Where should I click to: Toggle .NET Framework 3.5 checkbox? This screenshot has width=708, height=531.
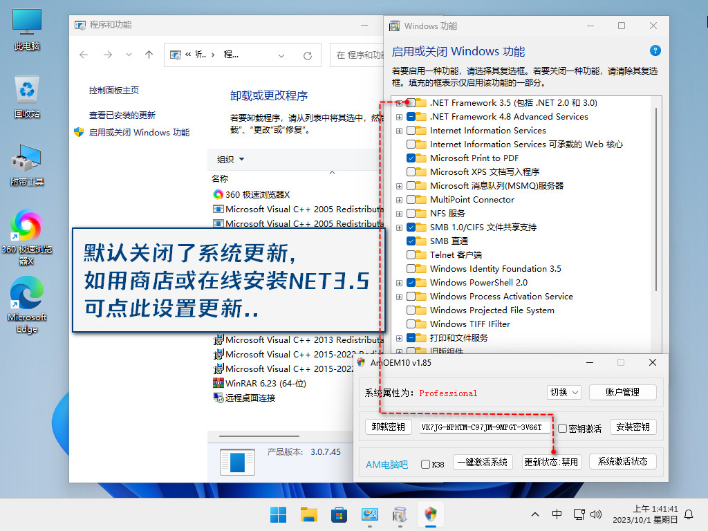pos(411,103)
